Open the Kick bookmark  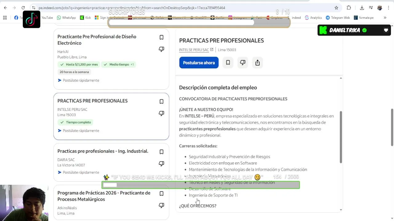pyautogui.click(x=85, y=18)
